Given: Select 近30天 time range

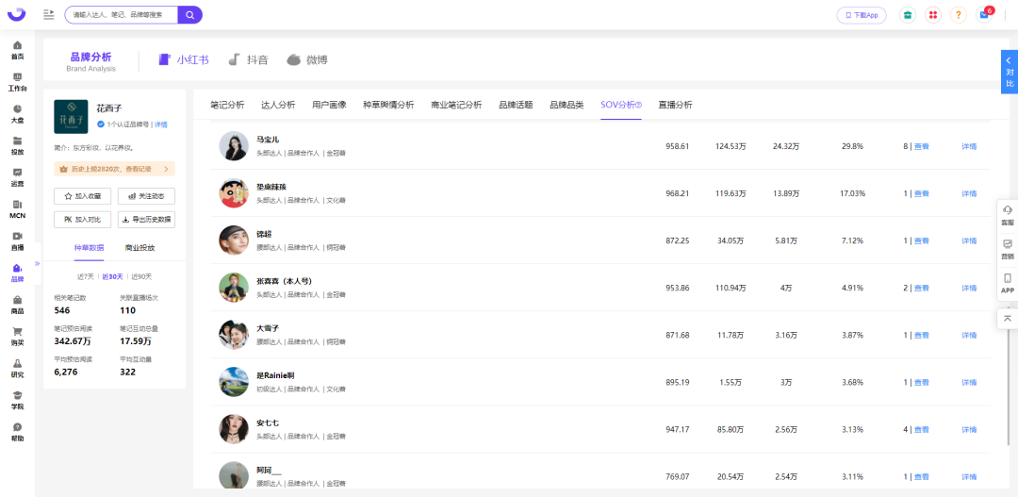Looking at the screenshot, I should pos(114,276).
